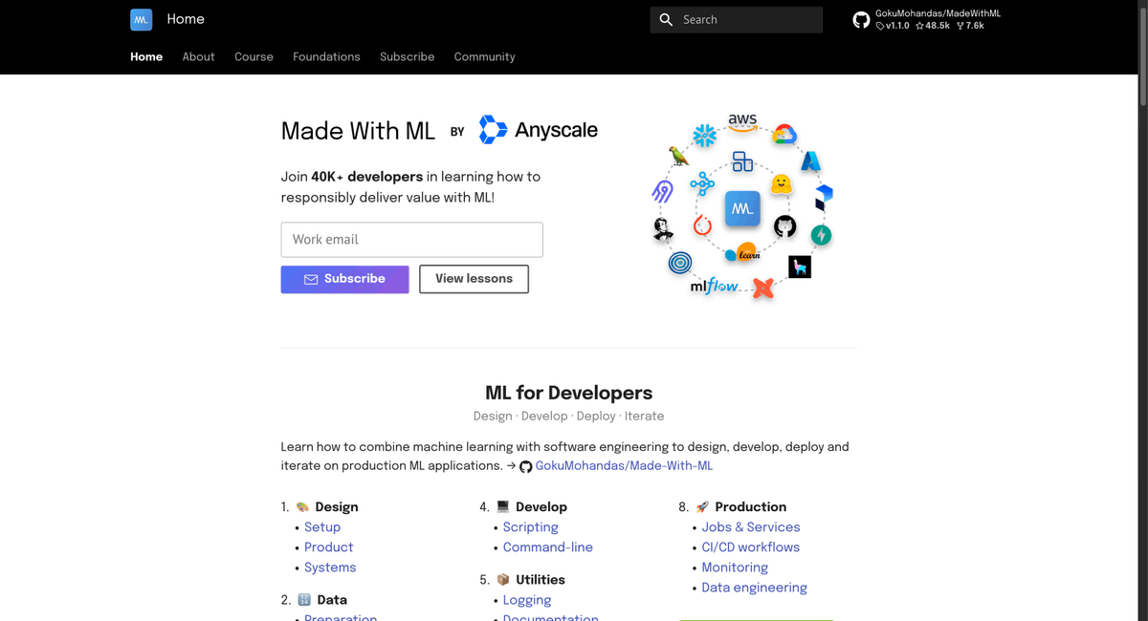Image resolution: width=1148 pixels, height=621 pixels.
Task: Open the CI/CD workflows lesson link
Action: tap(751, 547)
